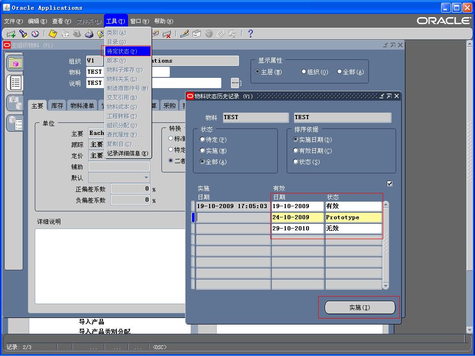Click the Clear record eraser icon
The height and width of the screenshot is (356, 475).
tap(156, 33)
